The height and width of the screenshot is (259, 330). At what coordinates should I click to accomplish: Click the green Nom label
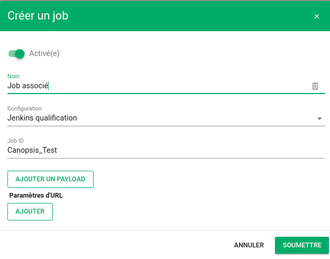(x=13, y=76)
